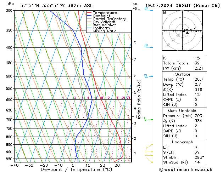The width and height of the screenshot is (223, 172).
Task: Click the red Temperature legend line
Action: [89, 13]
